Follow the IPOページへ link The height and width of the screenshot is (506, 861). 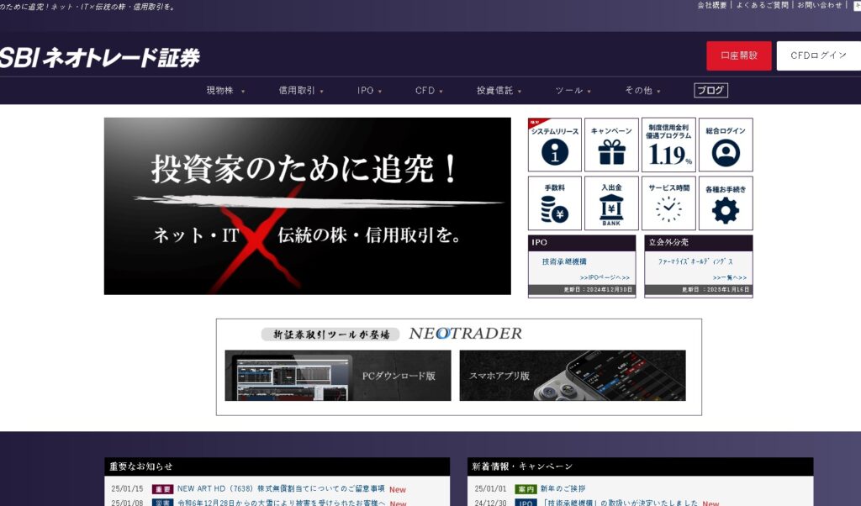coord(605,277)
